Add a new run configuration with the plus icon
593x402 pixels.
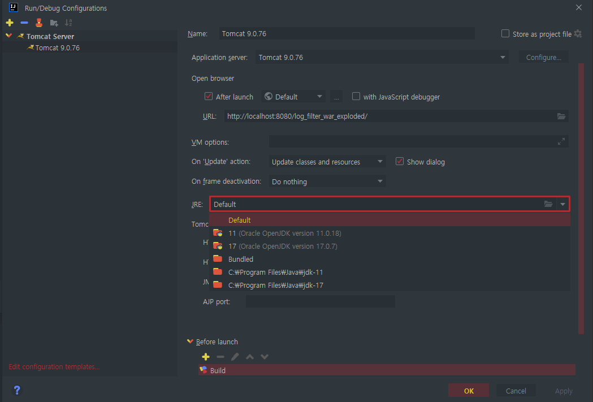tap(10, 23)
